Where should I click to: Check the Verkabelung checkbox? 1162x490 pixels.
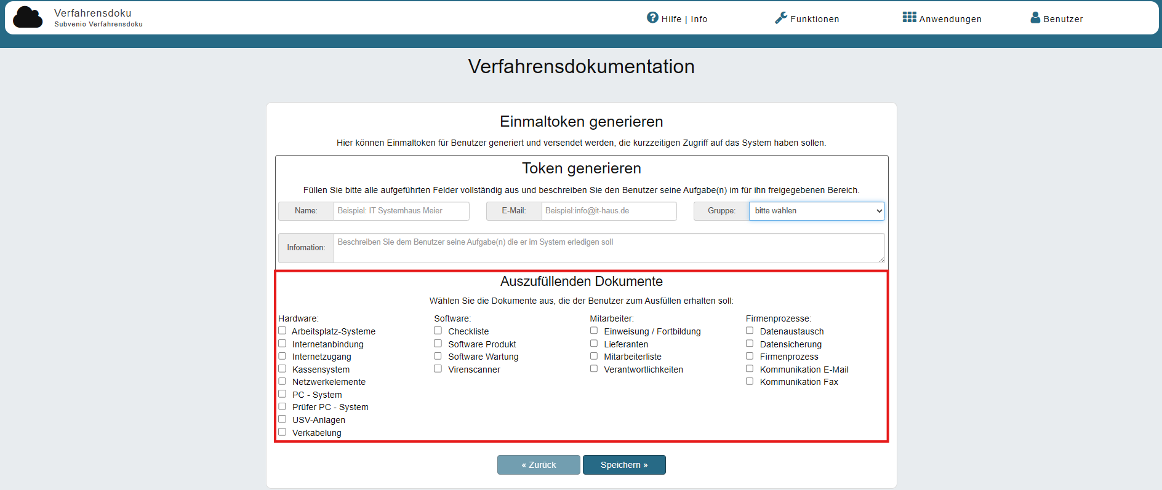[282, 432]
